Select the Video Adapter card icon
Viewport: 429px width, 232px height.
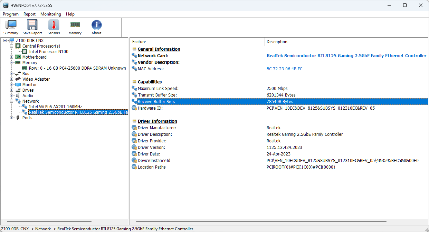pos(18,79)
